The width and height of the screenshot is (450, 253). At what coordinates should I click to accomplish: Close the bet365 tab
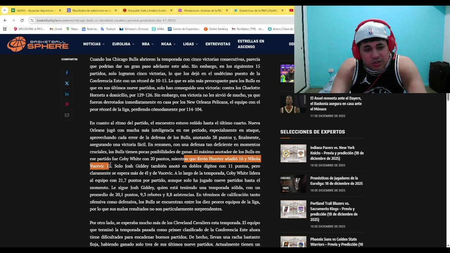(60, 11)
